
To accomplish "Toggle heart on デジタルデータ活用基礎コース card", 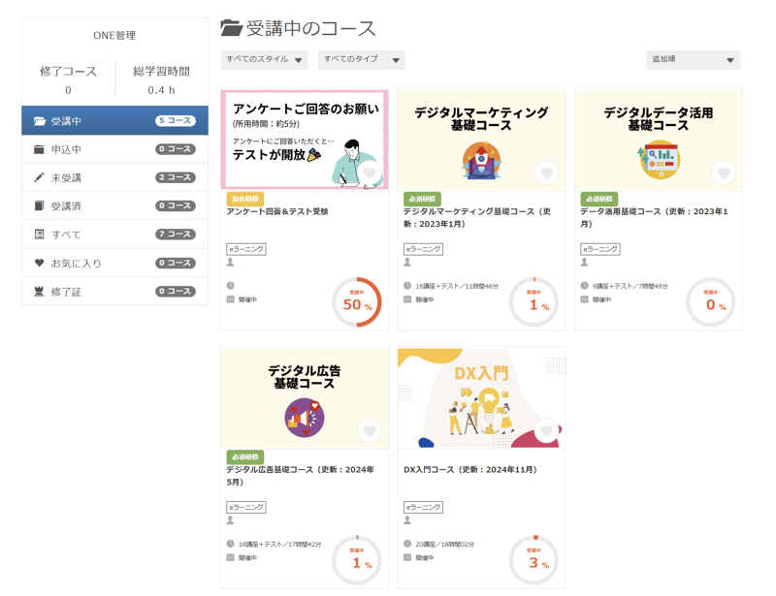I will click(x=724, y=173).
